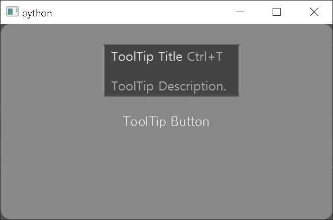Select the word 'Button' in the ToolTip Button
Image resolution: width=333 pixels, height=220 pixels.
tap(190, 121)
